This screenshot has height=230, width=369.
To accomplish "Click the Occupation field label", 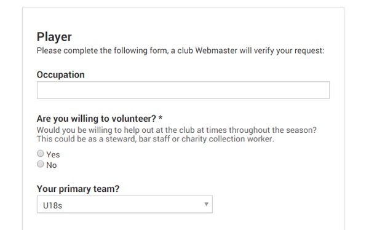I will coord(61,74).
